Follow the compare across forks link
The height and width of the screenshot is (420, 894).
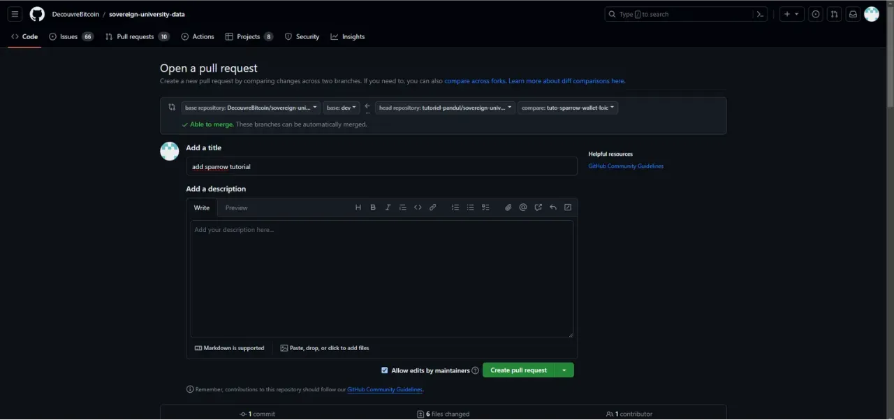point(475,81)
